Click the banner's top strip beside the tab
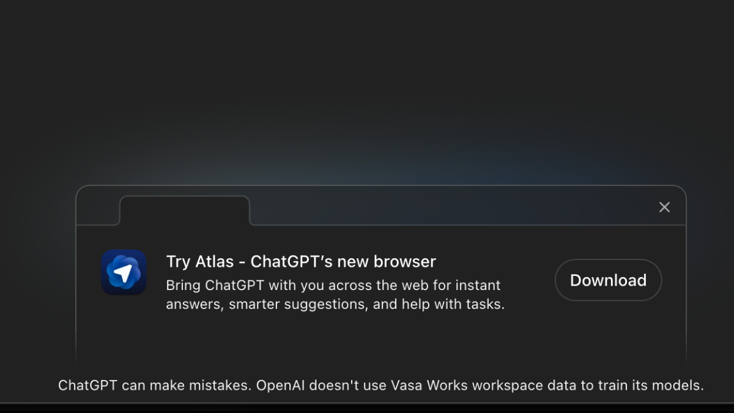Screen dimensions: 734x413 453,207
